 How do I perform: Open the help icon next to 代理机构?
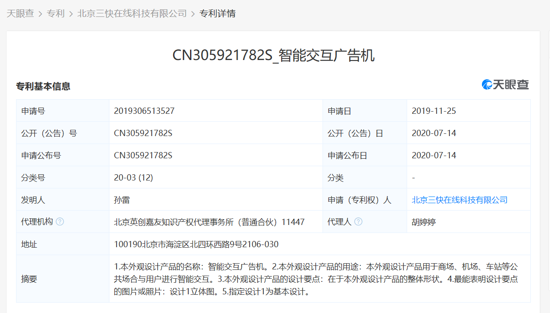(61, 221)
